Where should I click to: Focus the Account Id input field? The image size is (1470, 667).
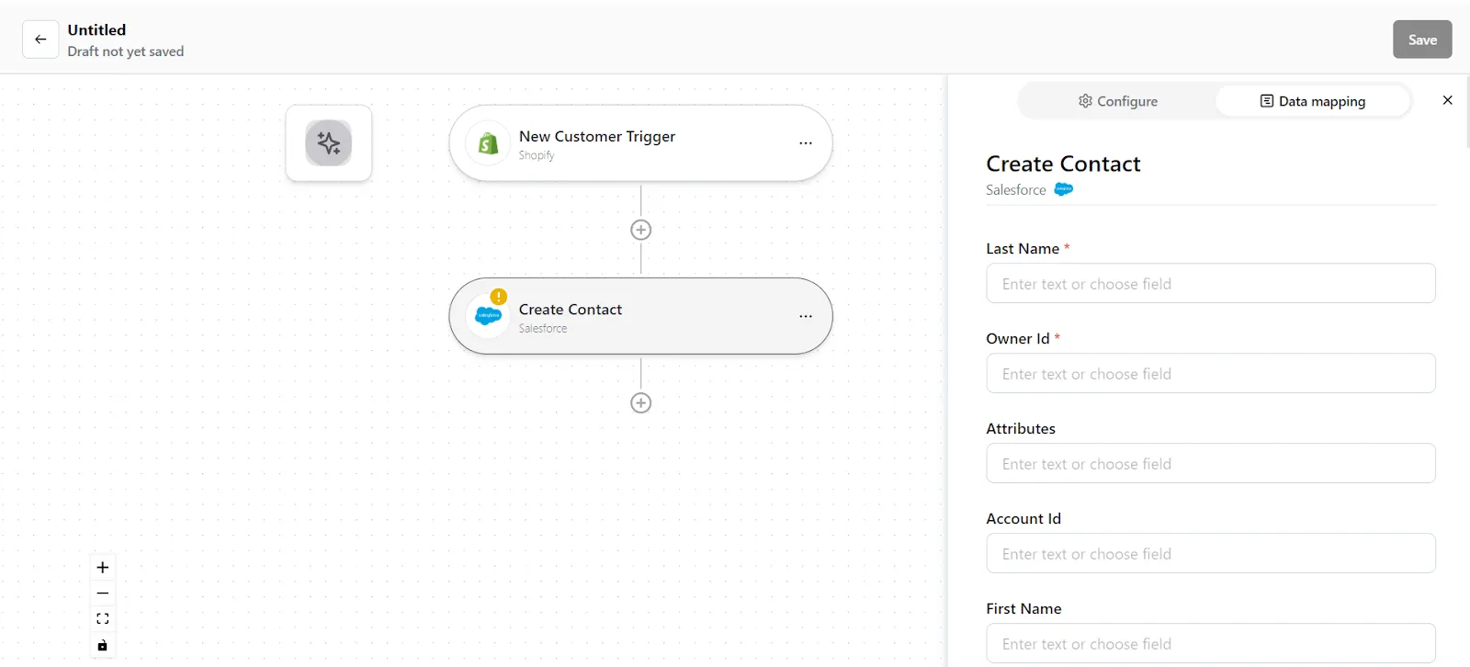[x=1211, y=553]
